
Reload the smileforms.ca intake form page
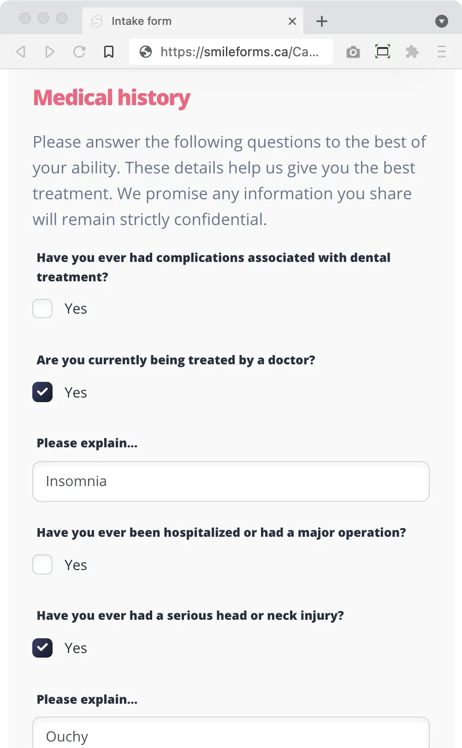(x=80, y=52)
